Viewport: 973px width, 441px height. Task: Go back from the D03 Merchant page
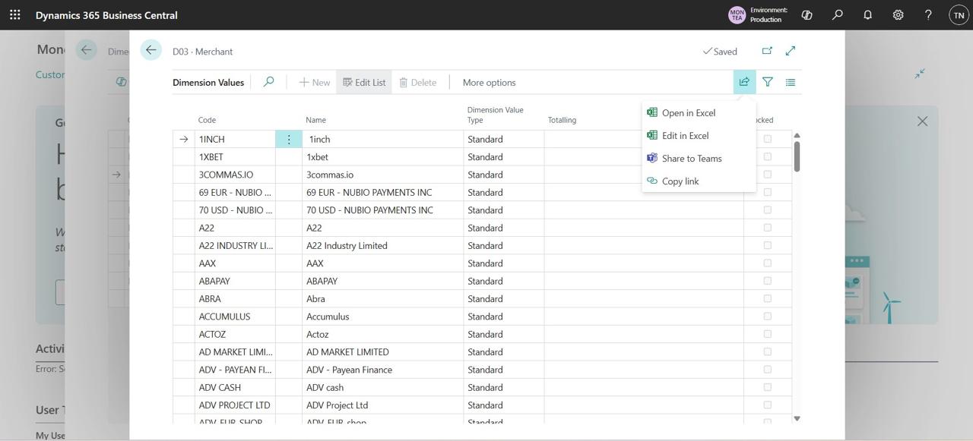point(151,50)
